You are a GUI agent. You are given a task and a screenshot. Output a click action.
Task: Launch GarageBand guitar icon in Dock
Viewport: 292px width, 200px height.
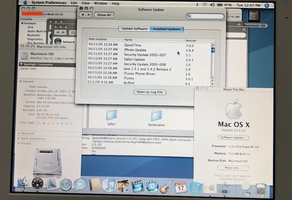click(x=166, y=187)
